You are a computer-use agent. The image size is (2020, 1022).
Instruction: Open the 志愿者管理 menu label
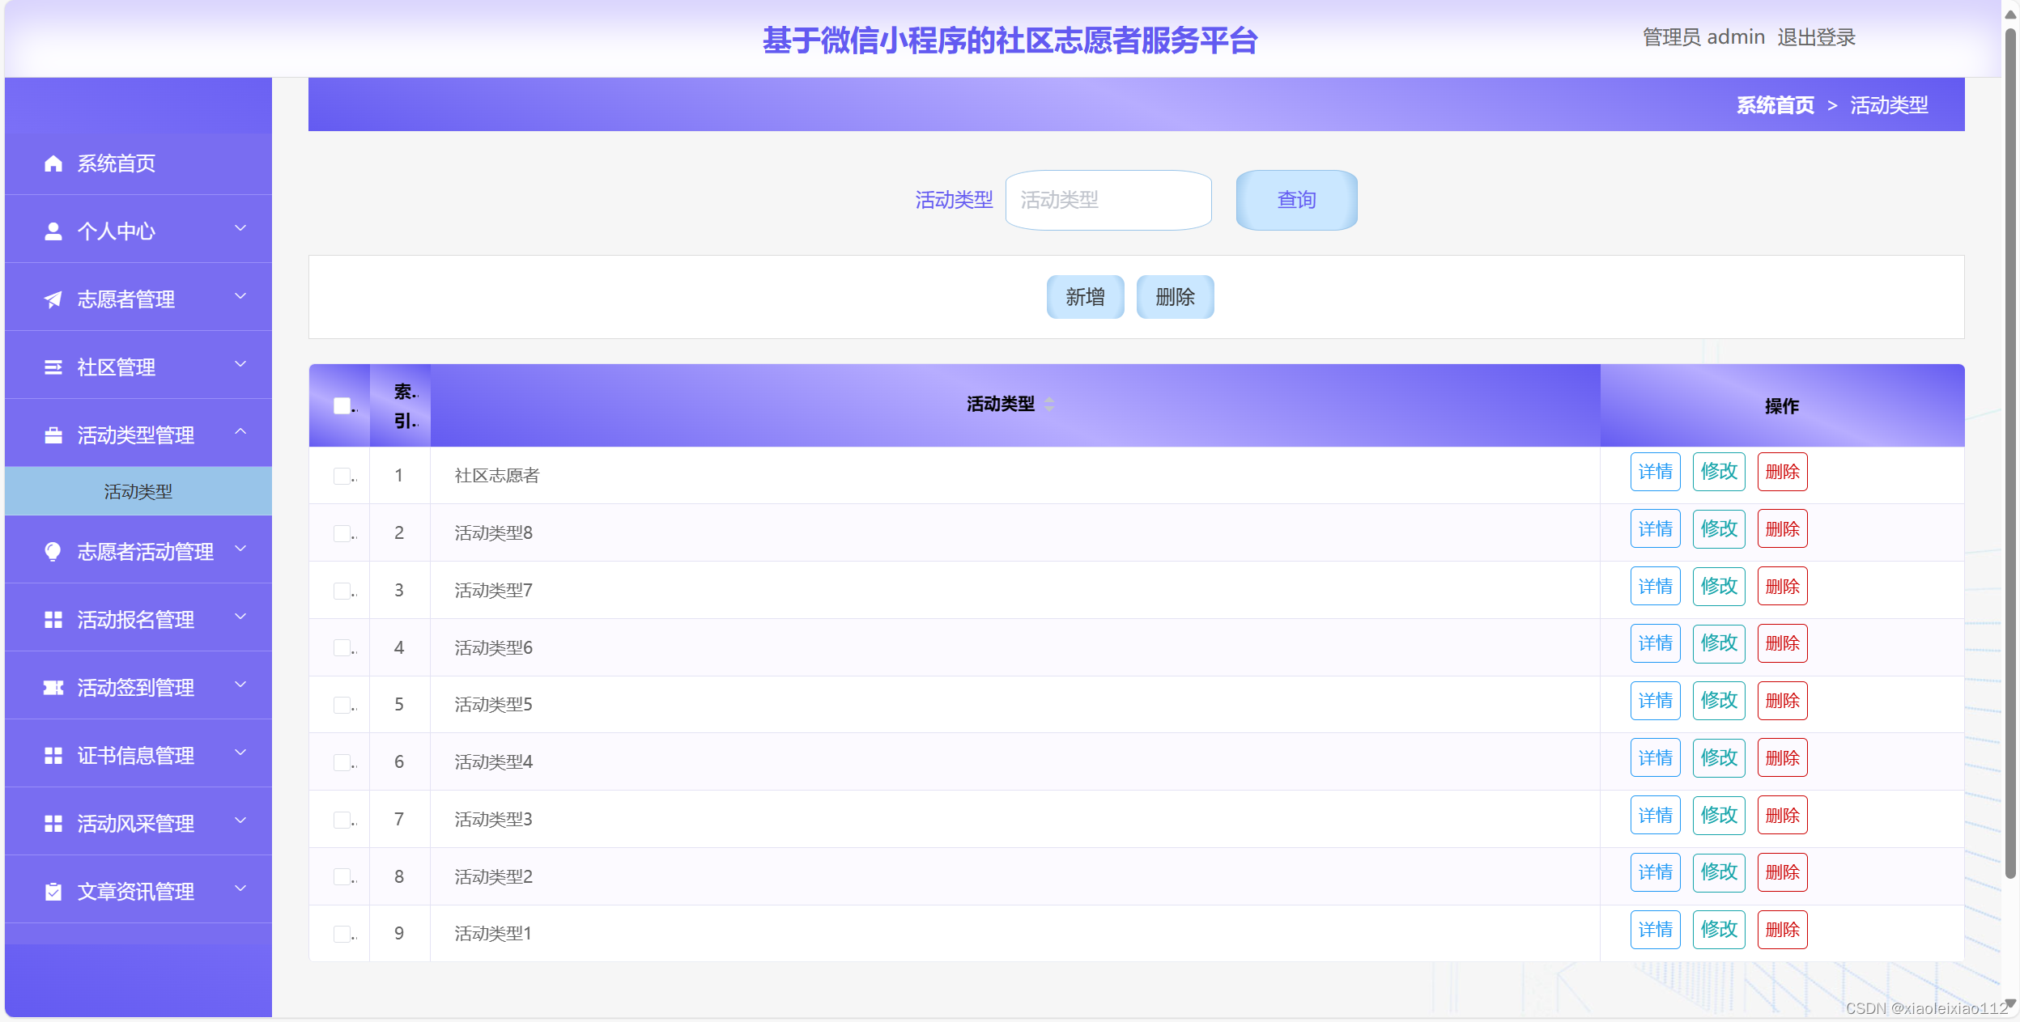click(x=126, y=299)
